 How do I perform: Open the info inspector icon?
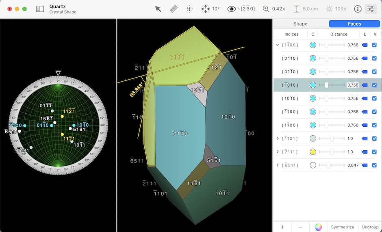coord(358,9)
